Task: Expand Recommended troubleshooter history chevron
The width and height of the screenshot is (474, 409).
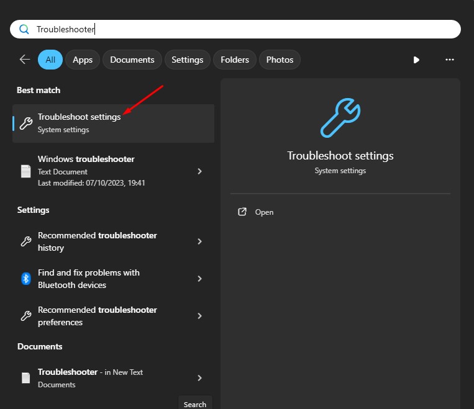Action: click(199, 241)
